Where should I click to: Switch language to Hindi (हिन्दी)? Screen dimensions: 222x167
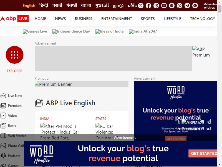(44, 6)
